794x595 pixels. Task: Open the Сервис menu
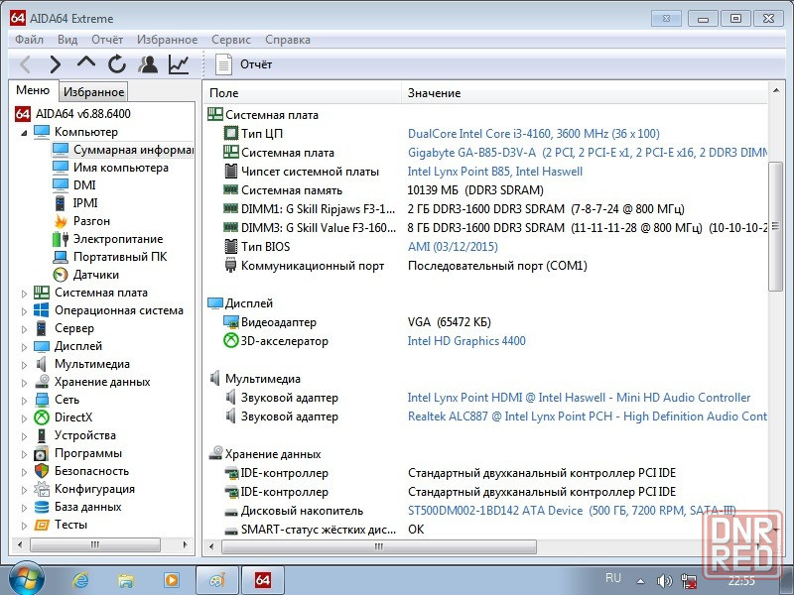point(231,40)
